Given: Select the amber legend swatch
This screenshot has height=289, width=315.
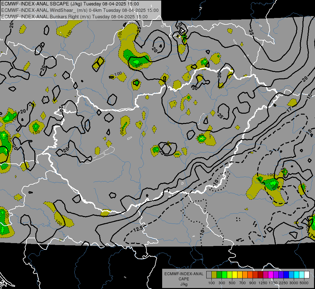Looking at the screenshot, I should (x=240, y=275).
